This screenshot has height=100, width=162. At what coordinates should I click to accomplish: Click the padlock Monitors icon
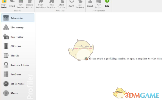point(6,65)
